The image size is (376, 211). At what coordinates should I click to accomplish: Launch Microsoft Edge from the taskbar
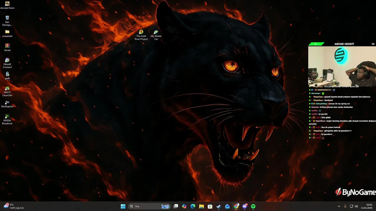[193, 206]
